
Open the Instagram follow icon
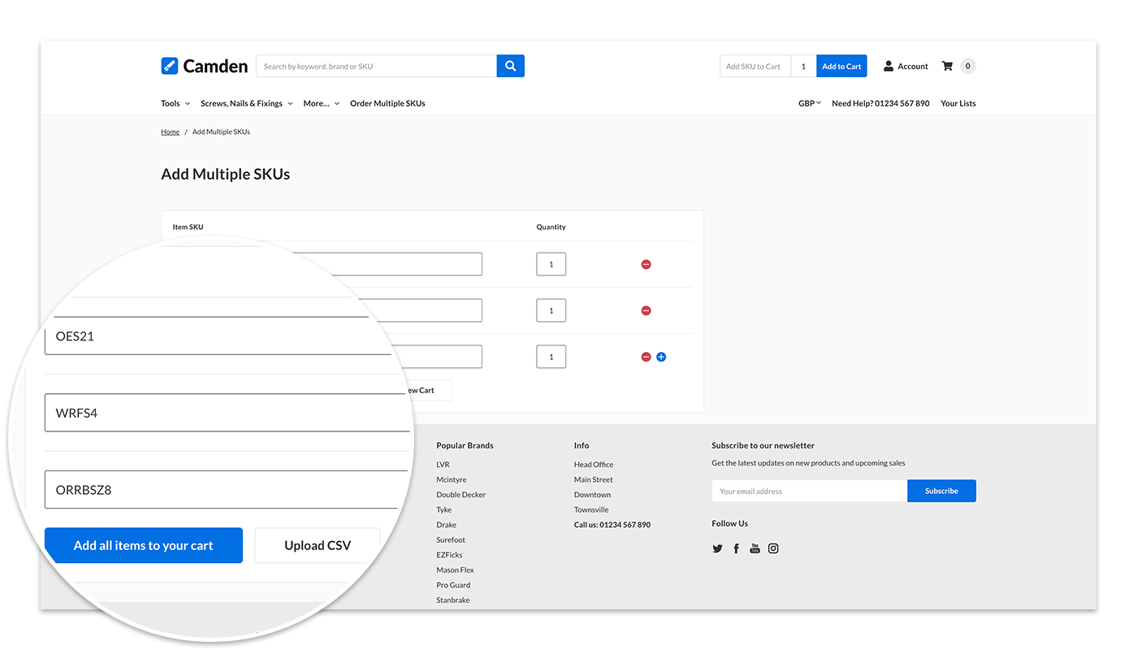coord(773,548)
